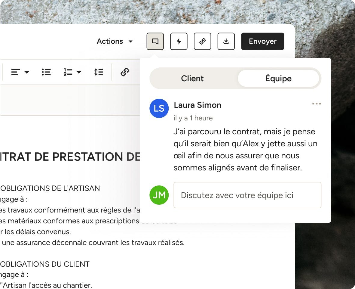Click the copy link icon button
The width and height of the screenshot is (355, 289).
202,41
